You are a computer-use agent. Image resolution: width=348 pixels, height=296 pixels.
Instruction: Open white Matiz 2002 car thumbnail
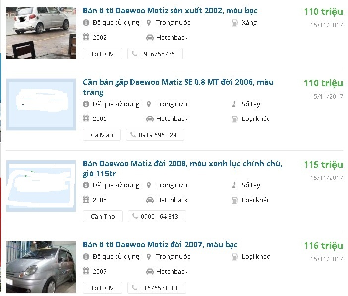pyautogui.click(x=41, y=33)
